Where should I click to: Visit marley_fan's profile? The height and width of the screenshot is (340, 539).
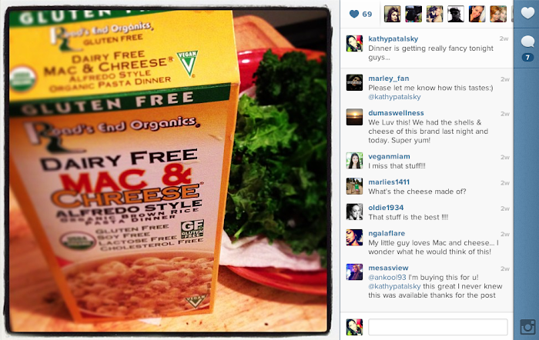pos(389,78)
